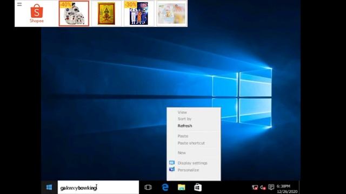Viewport: 346px width, 194px height.
Task: Open Task View from the taskbar
Action: pyautogui.click(x=148, y=188)
